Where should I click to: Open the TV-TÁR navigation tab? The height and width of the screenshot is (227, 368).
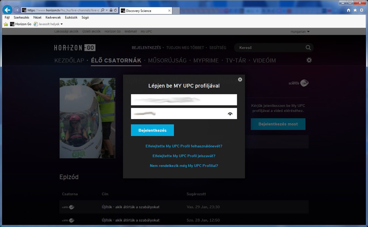[x=236, y=61]
